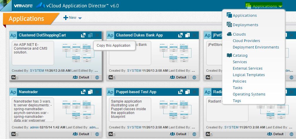Open Policies catalog entry
Image resolution: width=296 pixels, height=139 pixels.
(x=239, y=81)
